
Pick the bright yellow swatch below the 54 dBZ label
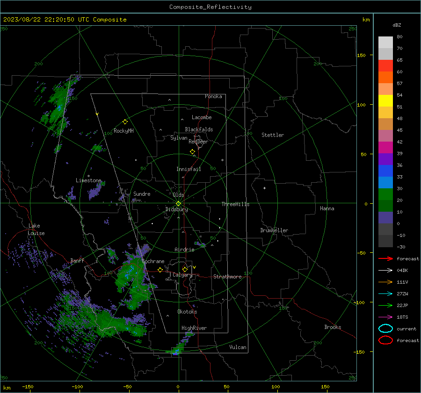[385, 101]
